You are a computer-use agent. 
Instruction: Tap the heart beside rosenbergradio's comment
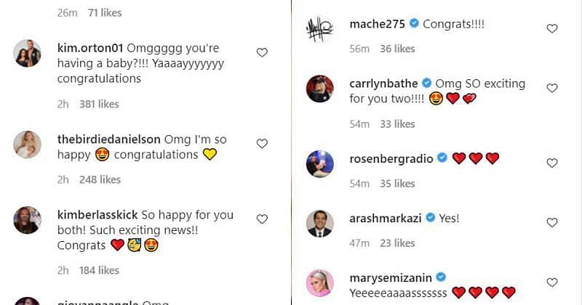click(551, 163)
